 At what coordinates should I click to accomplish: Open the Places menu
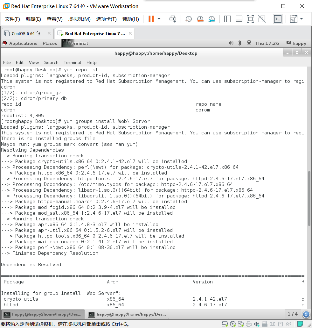50,43
